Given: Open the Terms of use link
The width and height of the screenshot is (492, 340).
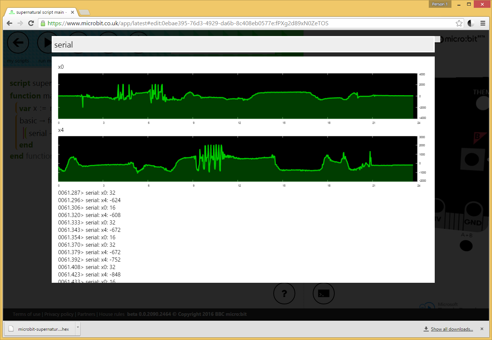Looking at the screenshot, I should pos(26,314).
